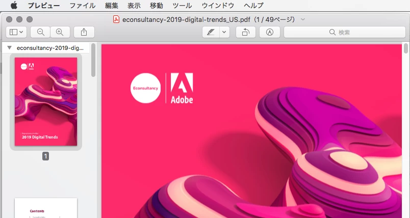The width and height of the screenshot is (410, 218).
Task: Open the ツール menu
Action: pyautogui.click(x=182, y=6)
